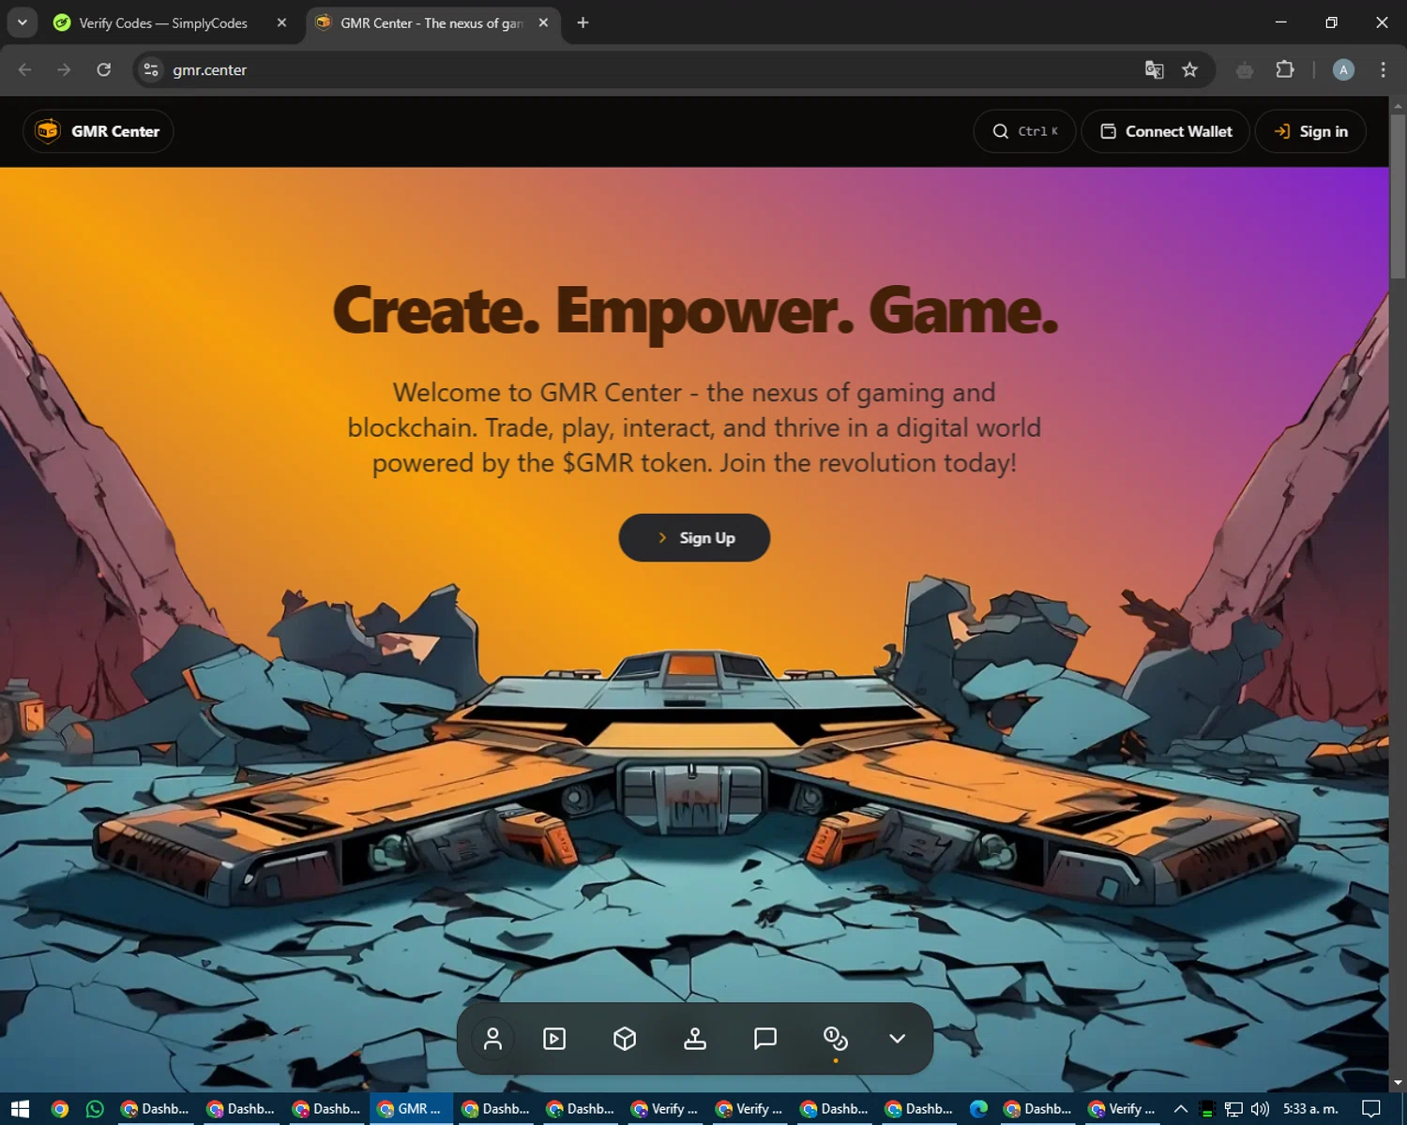Open the network icon in system tray
The image size is (1407, 1125).
1233,1109
